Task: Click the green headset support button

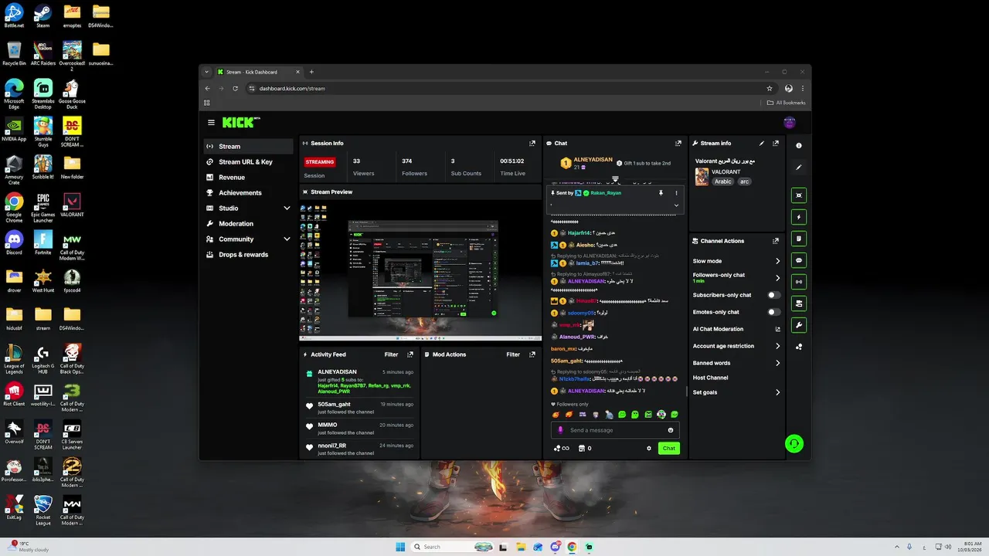Action: click(x=794, y=443)
